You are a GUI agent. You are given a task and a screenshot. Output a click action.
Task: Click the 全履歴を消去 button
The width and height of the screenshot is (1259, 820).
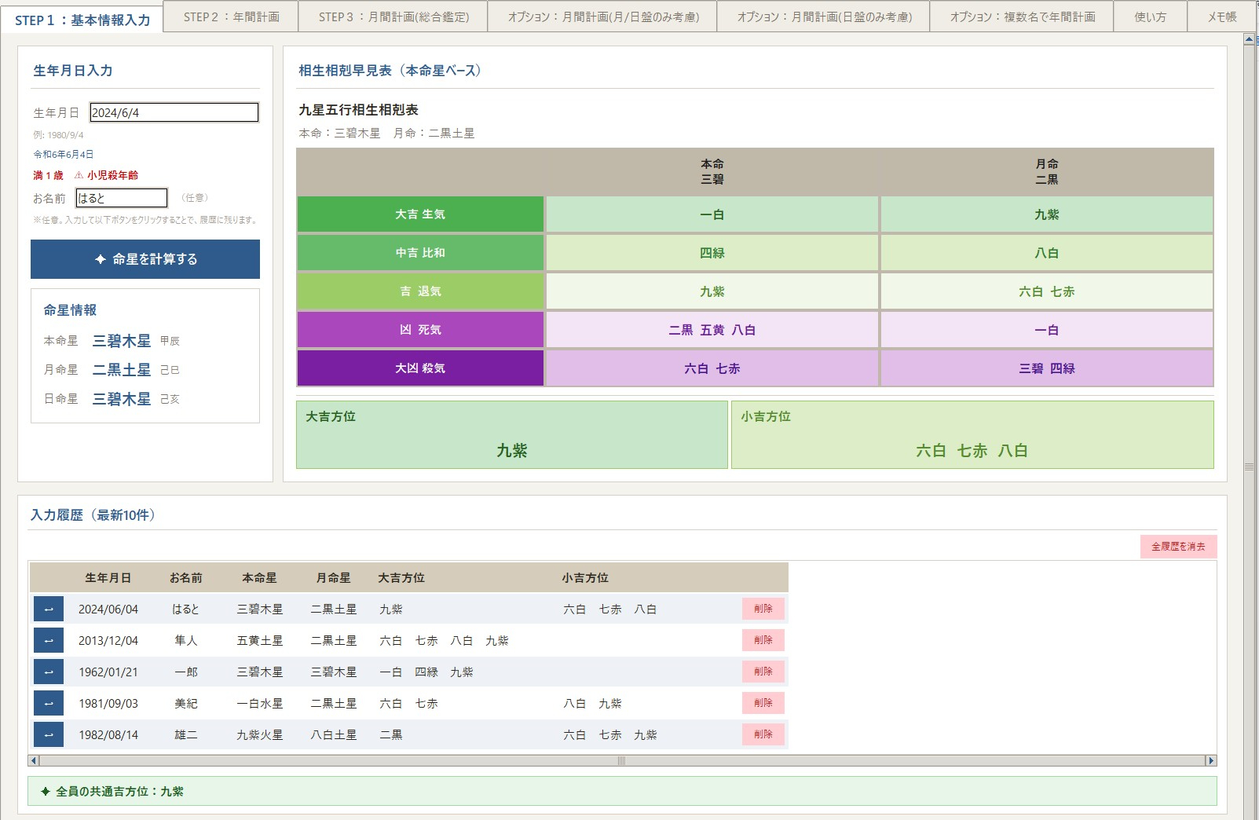pos(1178,547)
